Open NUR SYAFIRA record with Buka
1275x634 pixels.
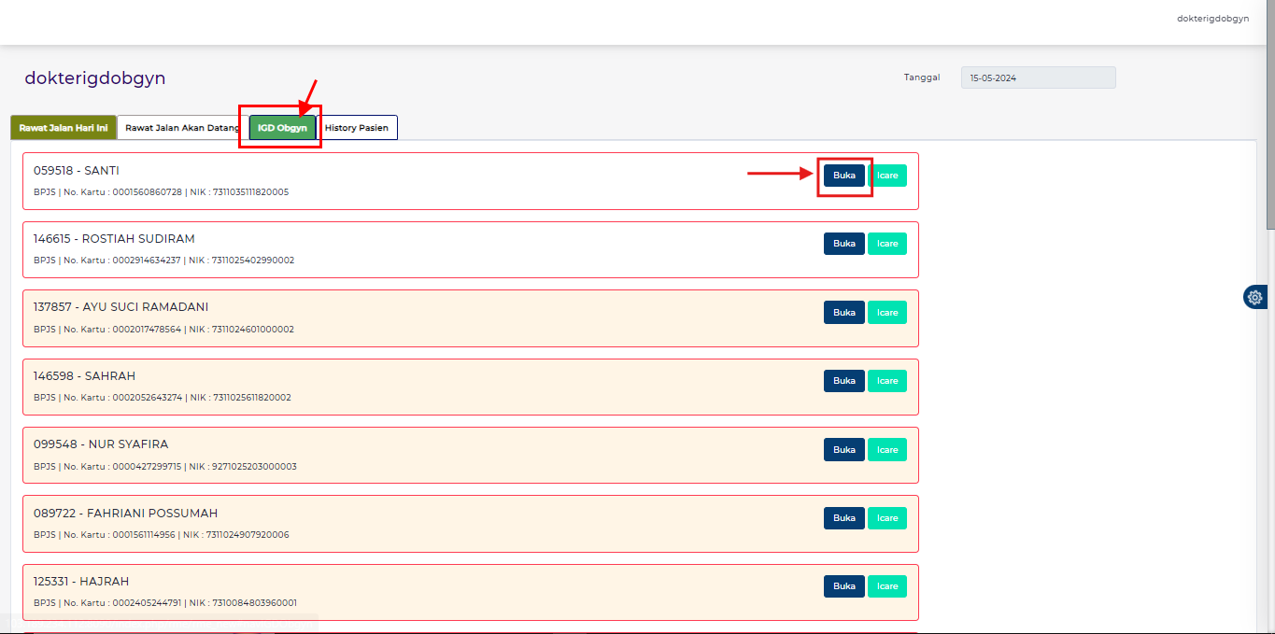(x=843, y=450)
